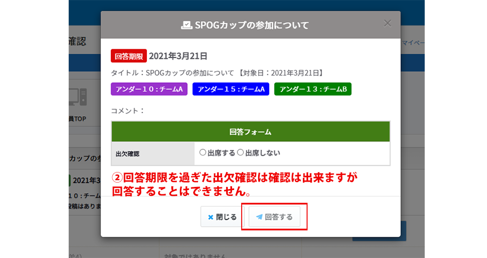487x258 pixels.
Task: Click the 出欠確認 row label
Action: pos(127,153)
